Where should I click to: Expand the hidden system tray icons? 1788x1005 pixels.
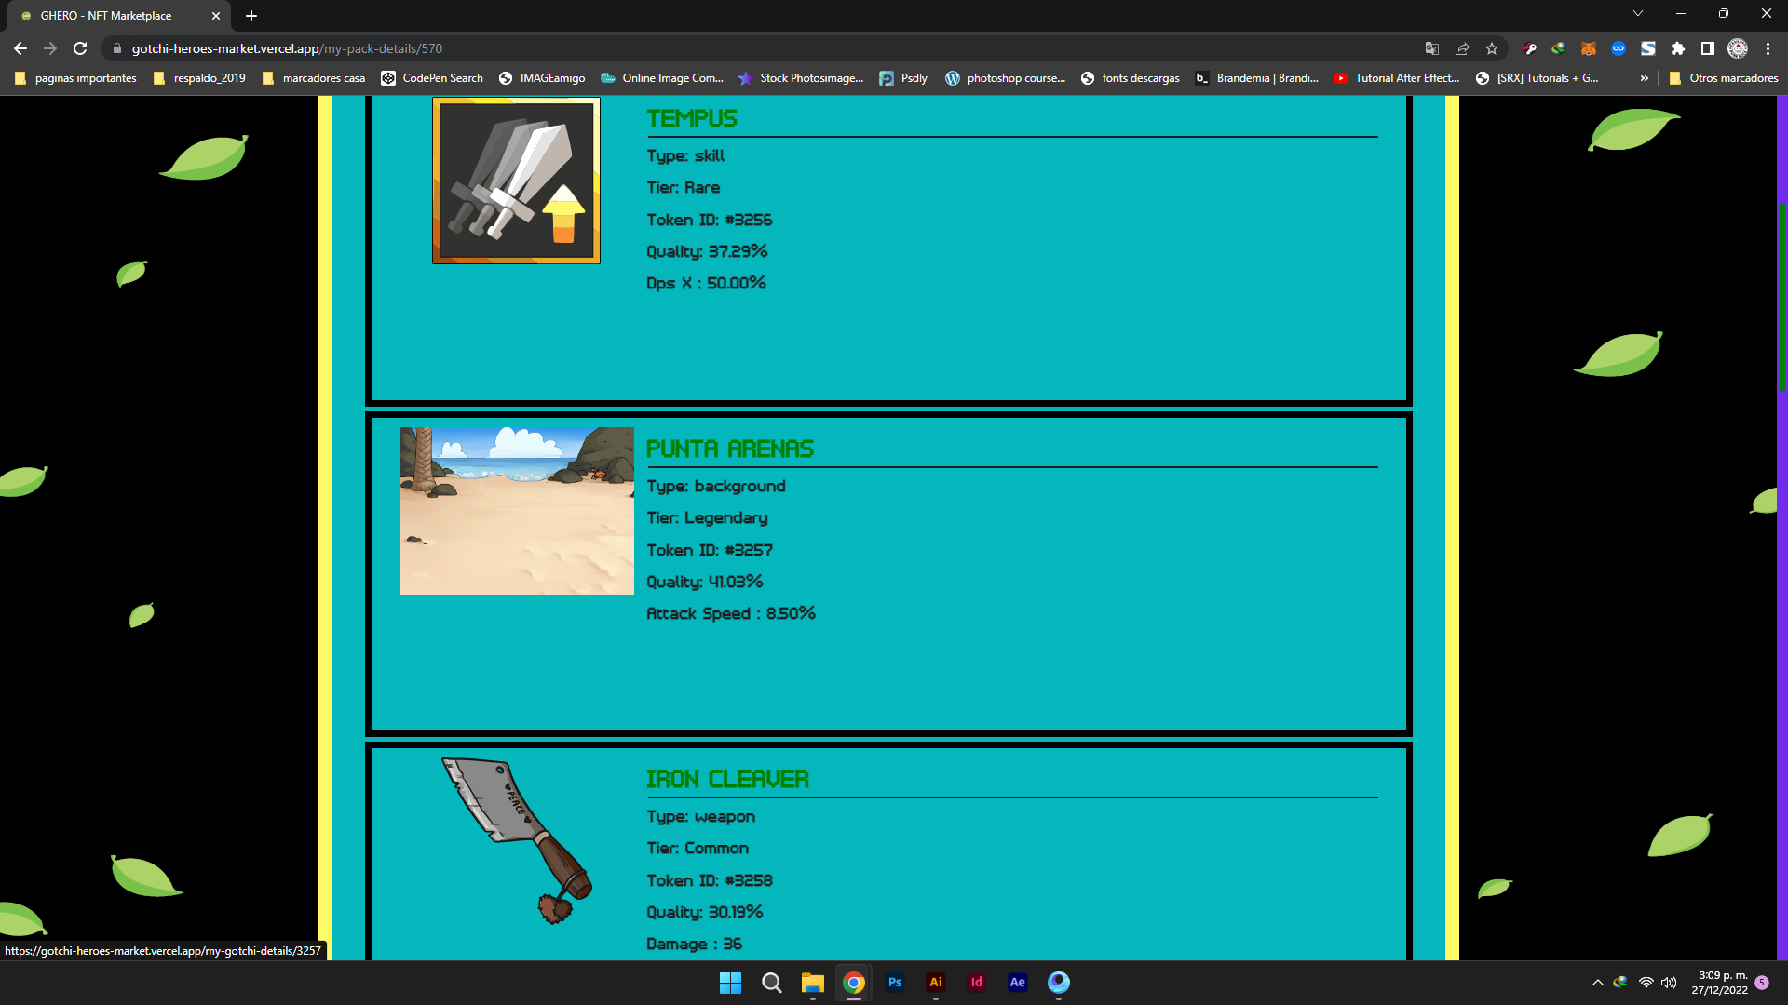tap(1596, 983)
